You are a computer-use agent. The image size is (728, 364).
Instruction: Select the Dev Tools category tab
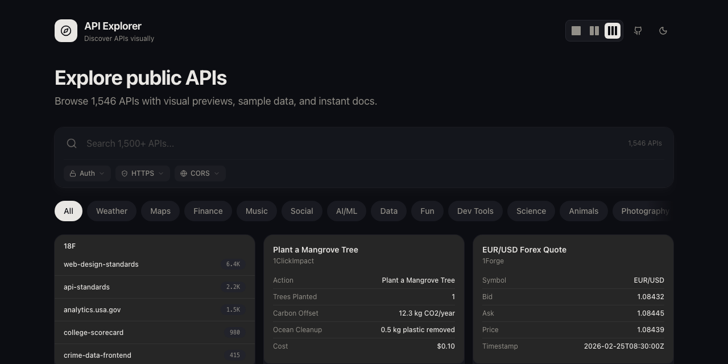pyautogui.click(x=475, y=211)
